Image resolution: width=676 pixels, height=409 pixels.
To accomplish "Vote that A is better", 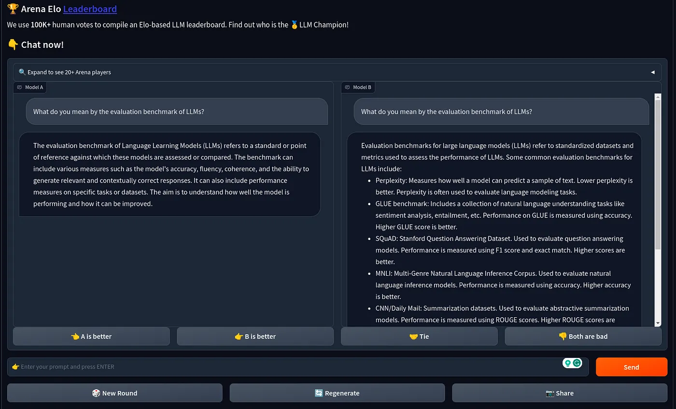I will click(x=91, y=336).
